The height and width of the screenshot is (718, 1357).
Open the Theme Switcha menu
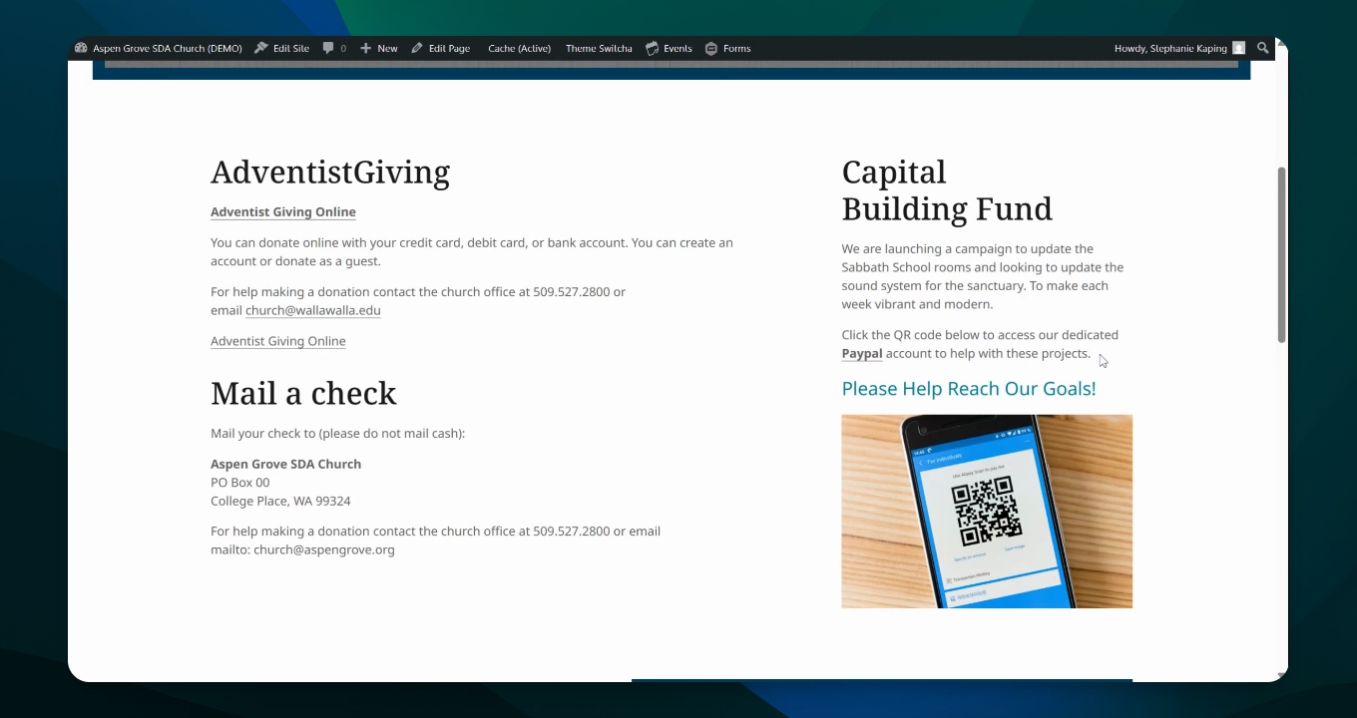click(x=599, y=48)
